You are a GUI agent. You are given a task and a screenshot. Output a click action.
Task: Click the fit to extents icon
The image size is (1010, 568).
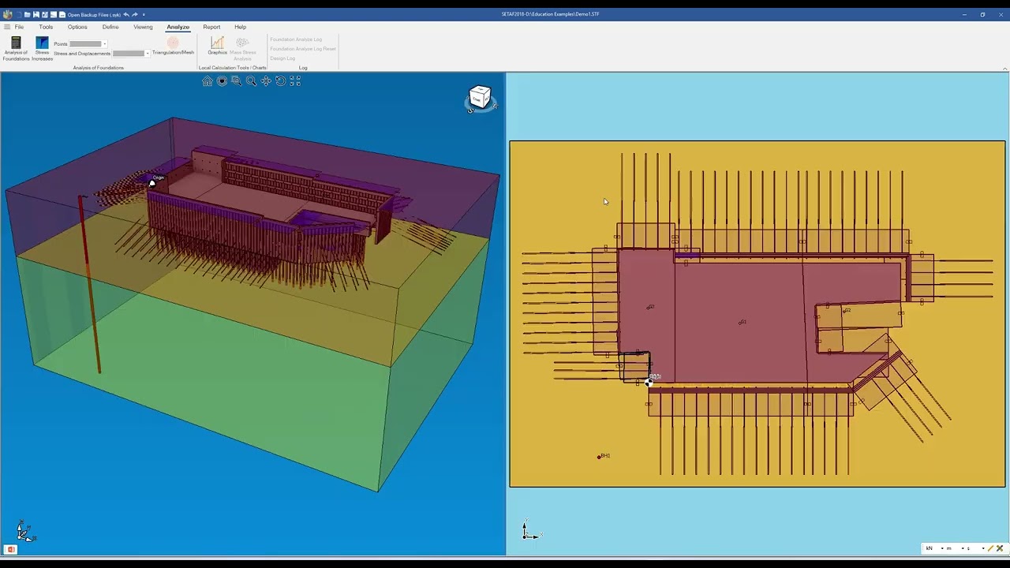[295, 81]
